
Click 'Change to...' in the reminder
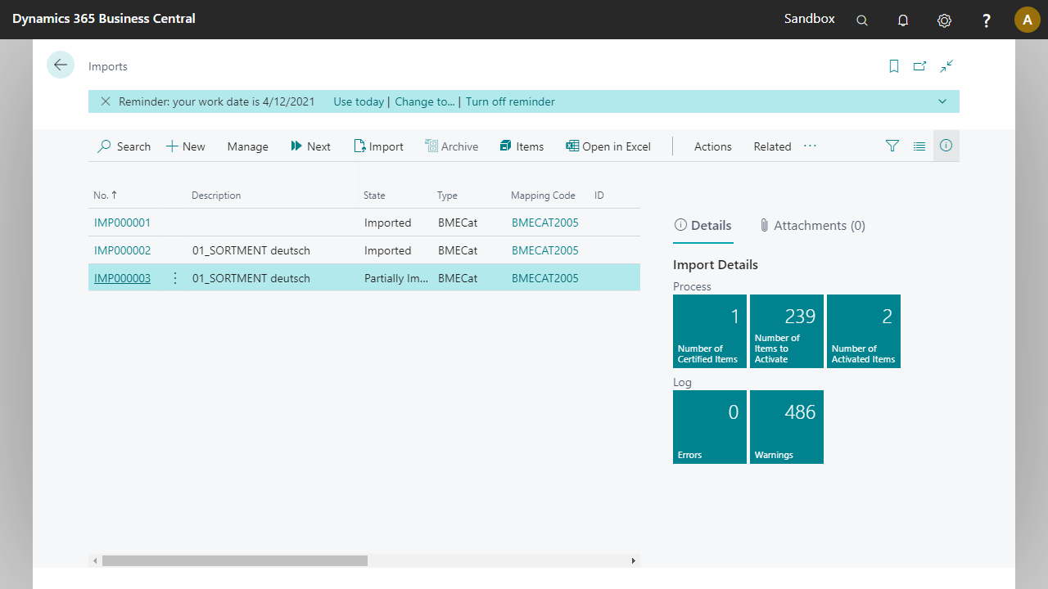point(424,101)
